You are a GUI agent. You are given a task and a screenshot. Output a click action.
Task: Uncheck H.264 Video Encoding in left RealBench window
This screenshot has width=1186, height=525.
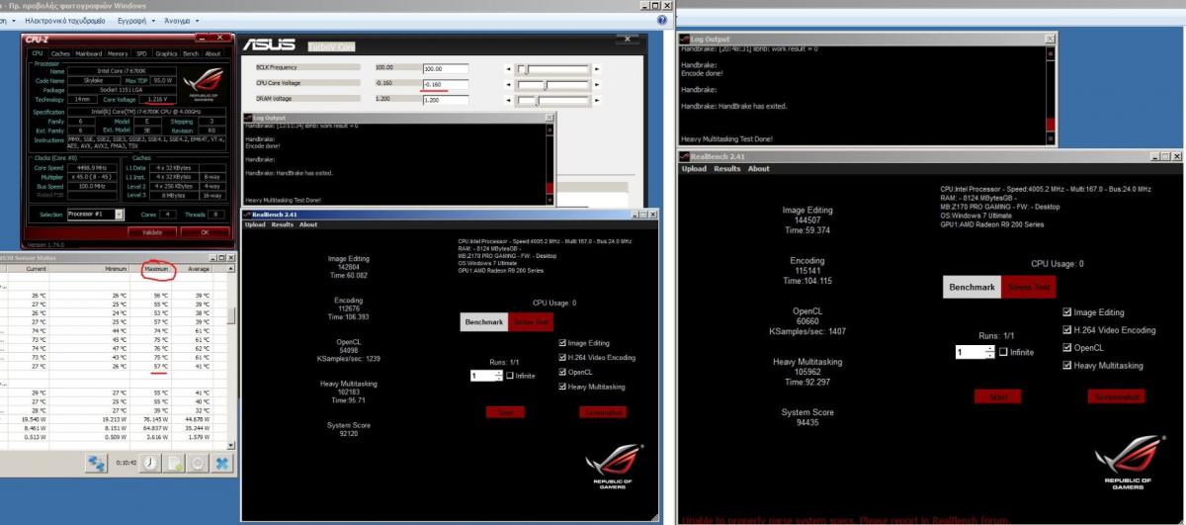pyautogui.click(x=561, y=357)
